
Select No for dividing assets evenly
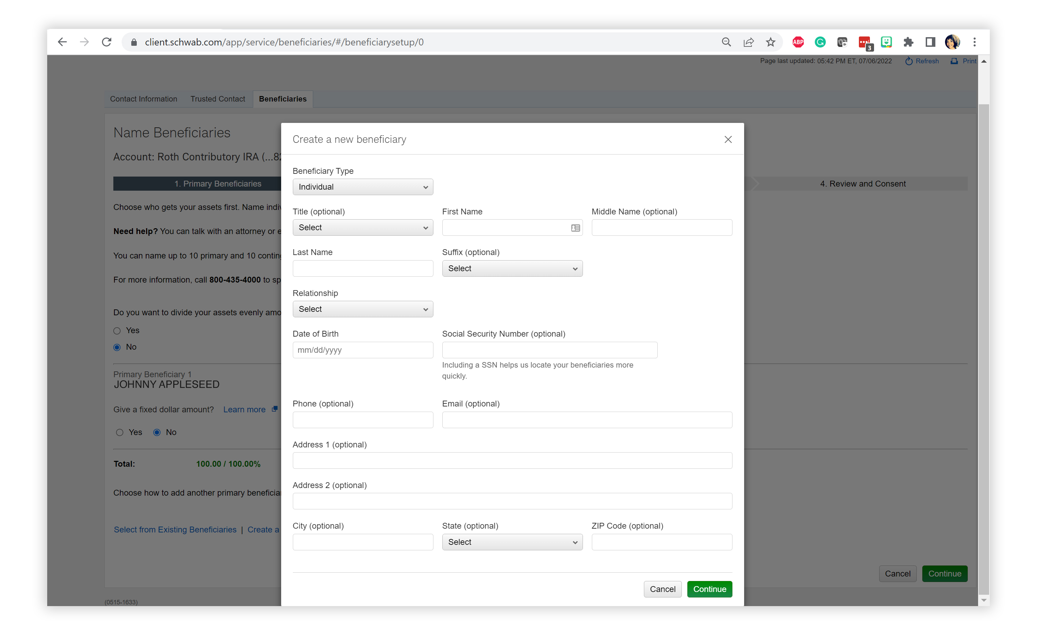(117, 347)
